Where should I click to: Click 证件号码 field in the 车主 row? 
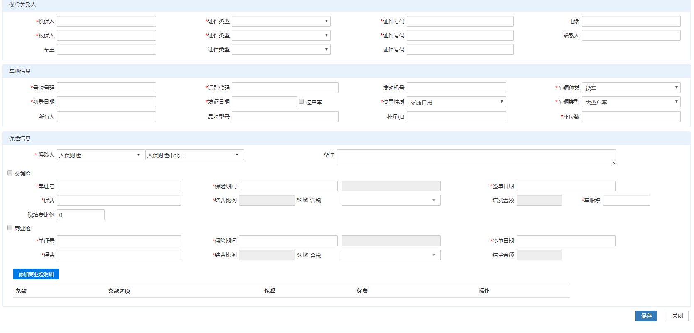460,49
